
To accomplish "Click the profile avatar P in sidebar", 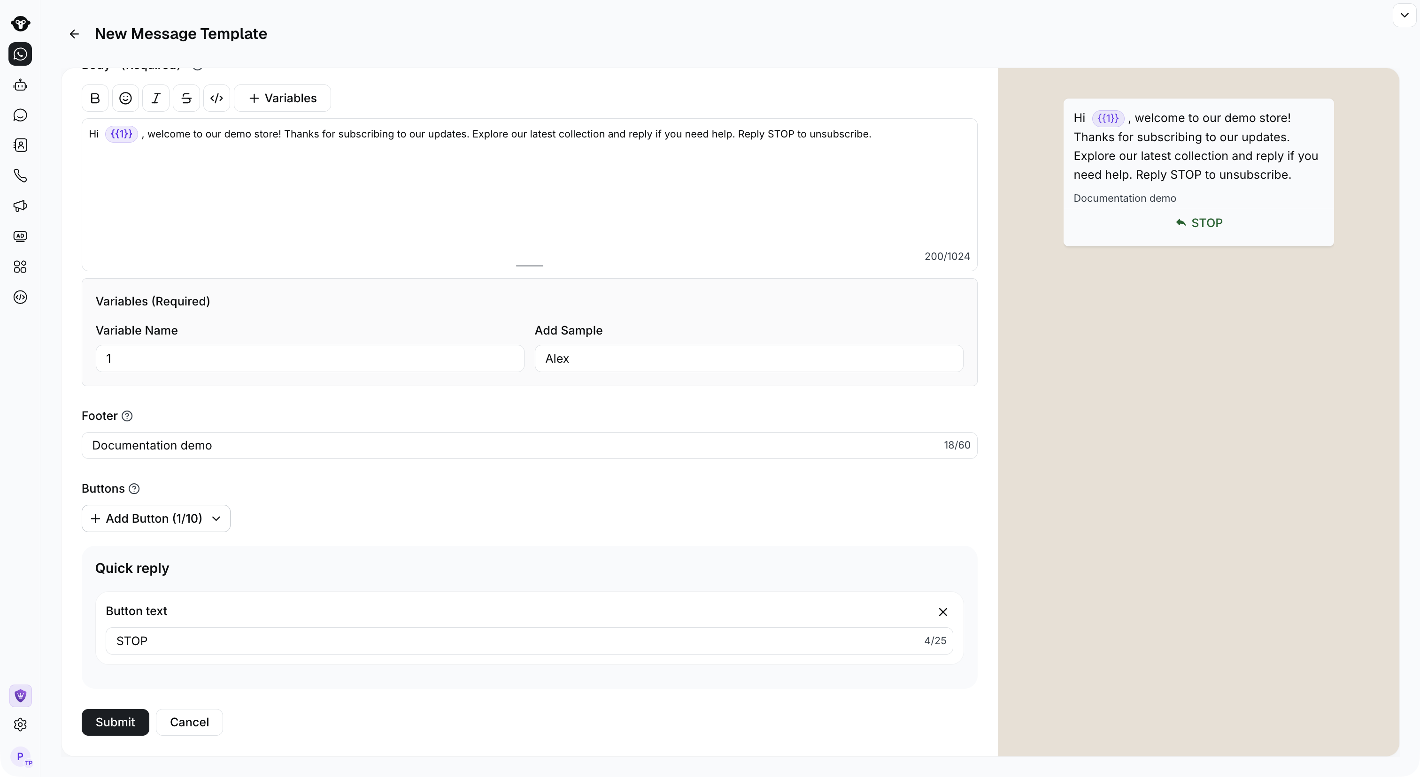I will tap(20, 757).
